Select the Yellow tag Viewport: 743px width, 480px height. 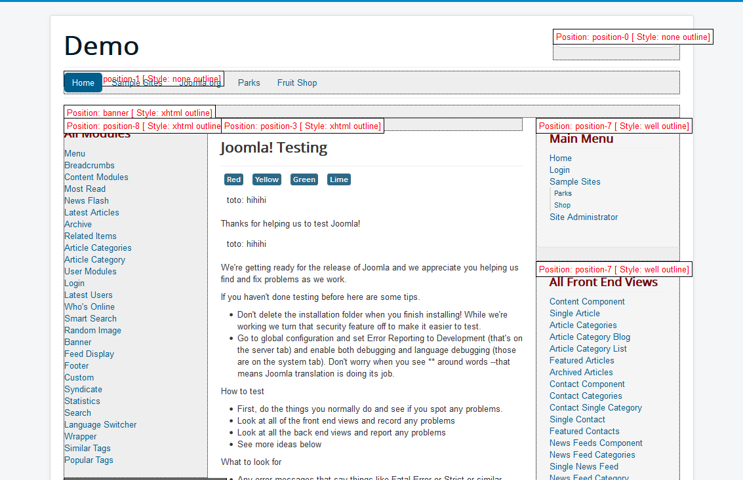tap(267, 179)
